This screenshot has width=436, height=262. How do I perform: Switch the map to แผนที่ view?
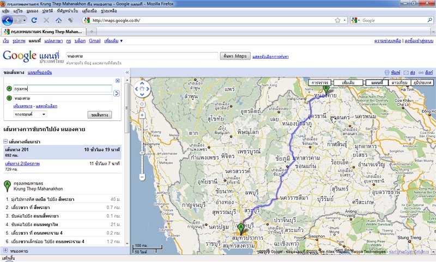(x=377, y=82)
